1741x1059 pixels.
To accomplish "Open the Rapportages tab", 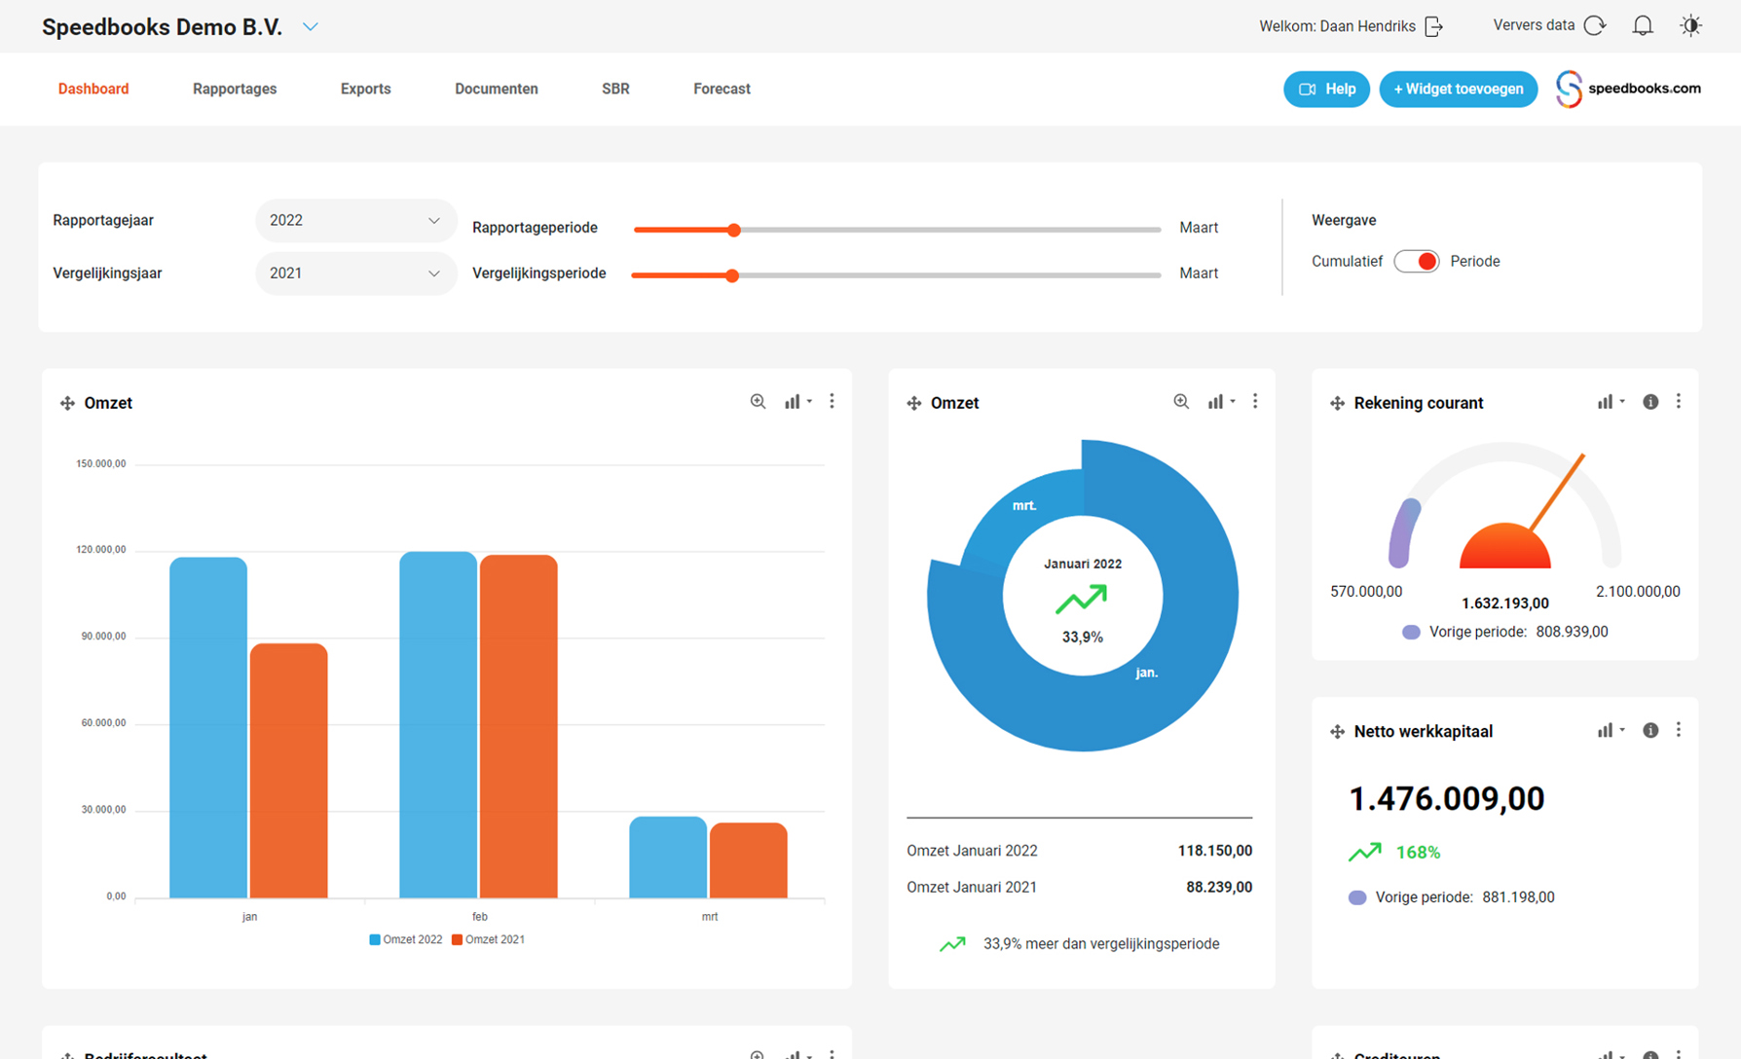I will coord(235,89).
